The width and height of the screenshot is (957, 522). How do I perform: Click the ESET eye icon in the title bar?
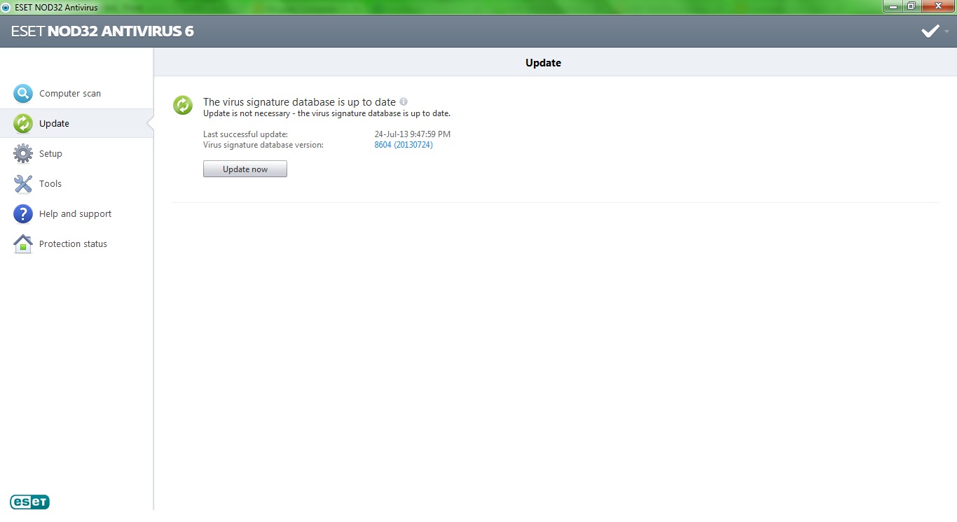pos(6,7)
